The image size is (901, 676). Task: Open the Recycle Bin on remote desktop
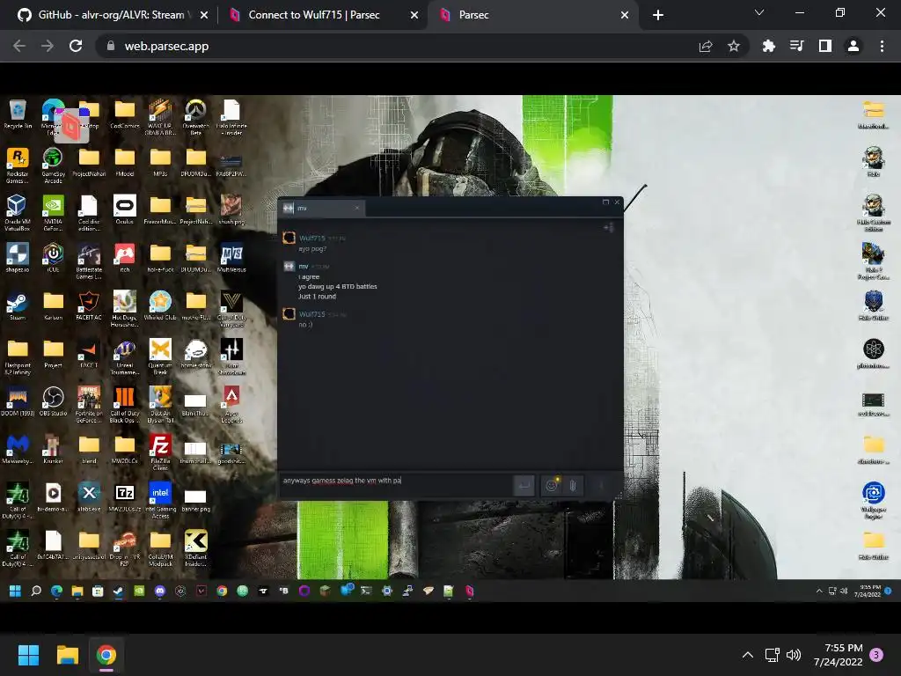pyautogui.click(x=18, y=114)
